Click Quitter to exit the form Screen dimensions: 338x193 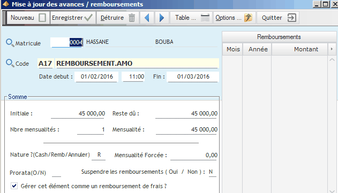[x=278, y=18]
